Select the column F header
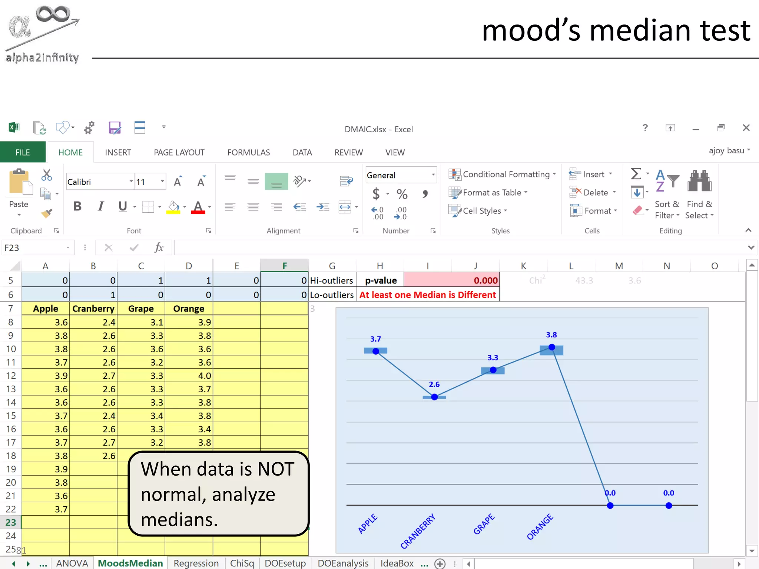 click(x=284, y=266)
